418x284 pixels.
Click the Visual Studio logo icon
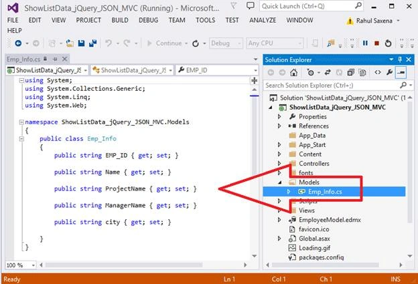tap(13, 8)
